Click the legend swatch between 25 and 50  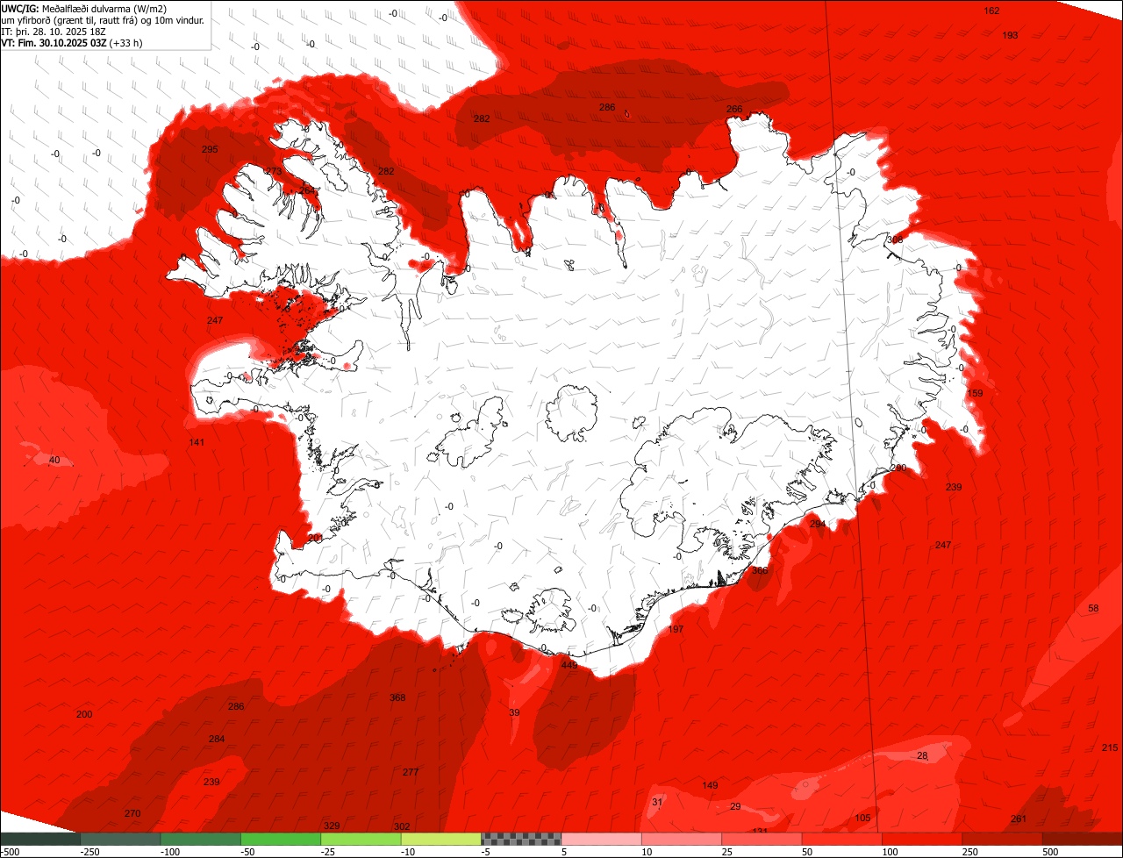[x=762, y=839]
